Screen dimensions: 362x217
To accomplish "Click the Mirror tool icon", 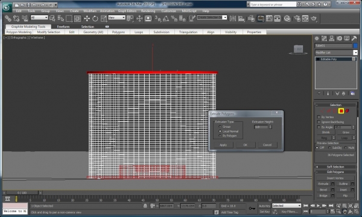I will 233,18.
